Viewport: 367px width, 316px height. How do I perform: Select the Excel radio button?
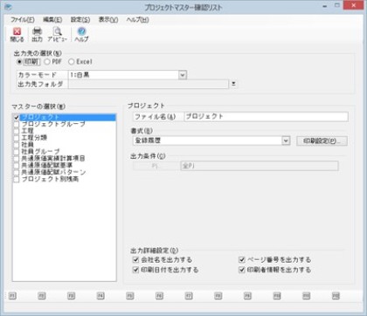71,62
